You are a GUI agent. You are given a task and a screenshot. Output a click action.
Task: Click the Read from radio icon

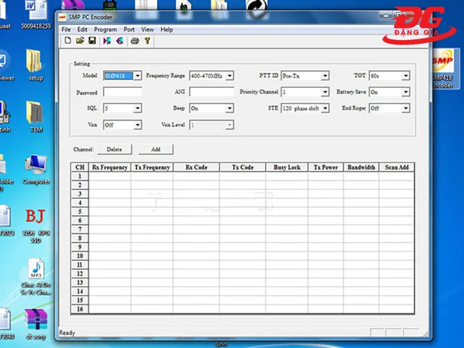pos(107,41)
